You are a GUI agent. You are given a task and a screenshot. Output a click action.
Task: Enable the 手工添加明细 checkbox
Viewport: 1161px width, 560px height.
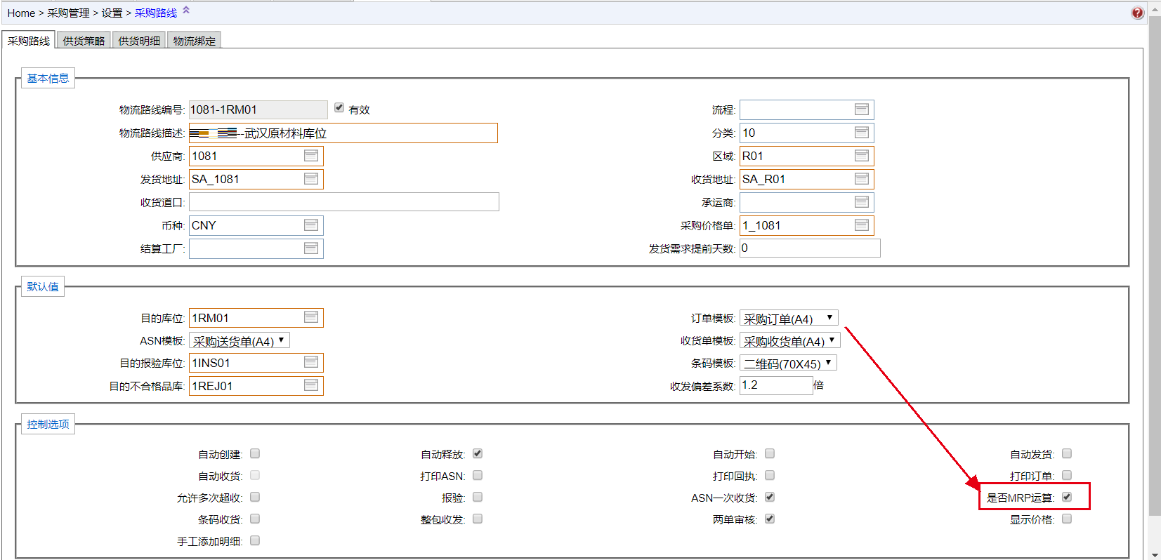coord(255,540)
